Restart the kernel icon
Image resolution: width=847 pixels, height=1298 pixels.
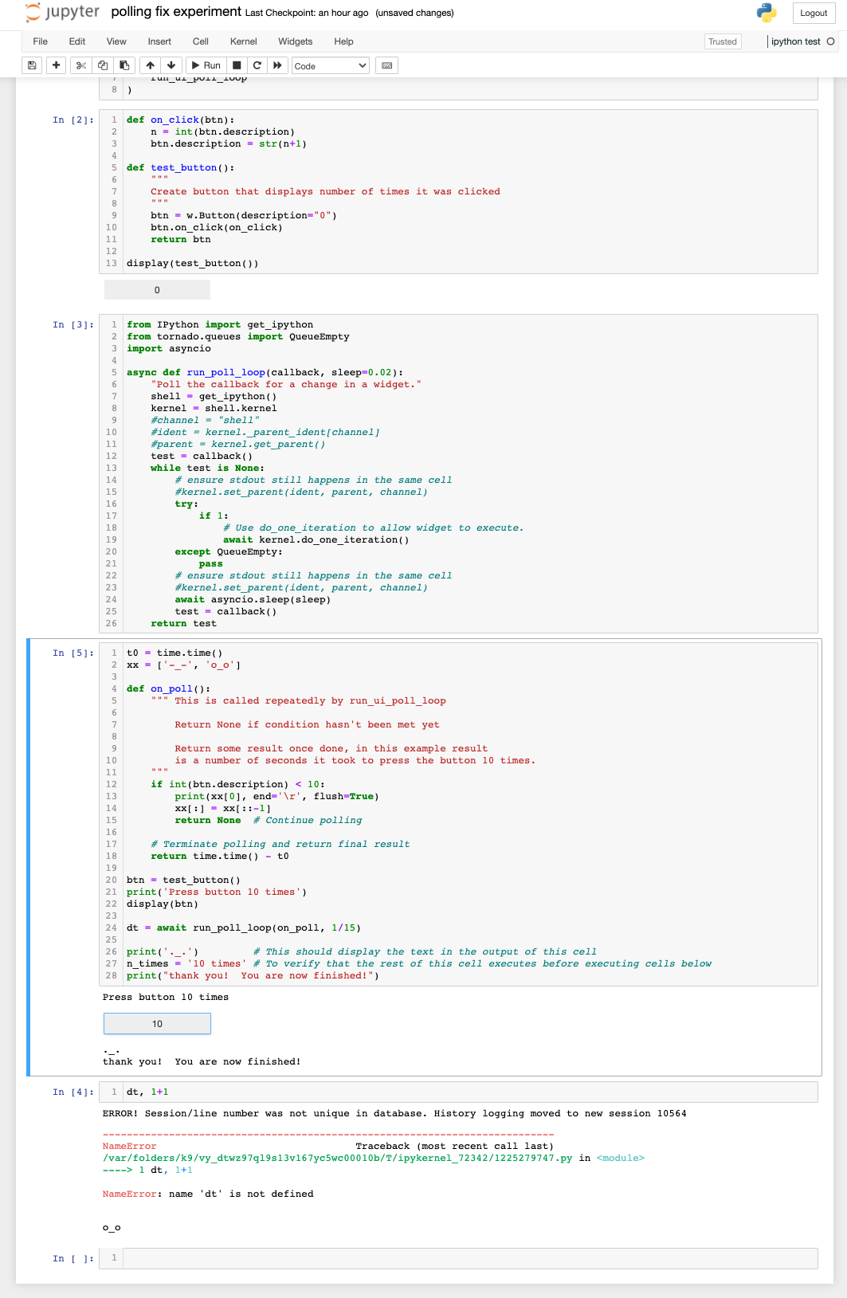257,65
